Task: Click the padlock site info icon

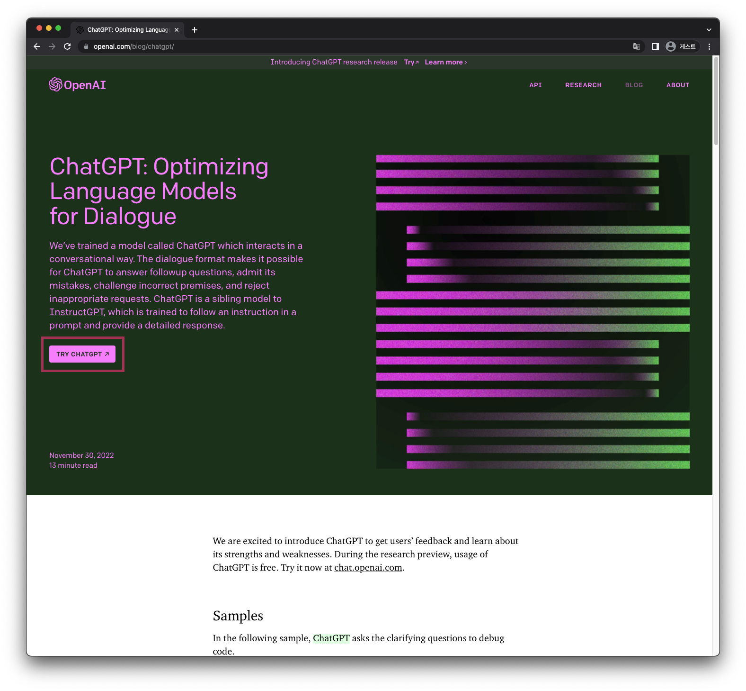Action: click(x=86, y=46)
